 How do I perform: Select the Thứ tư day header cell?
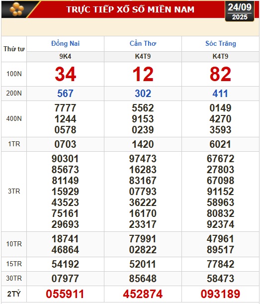click(x=14, y=49)
